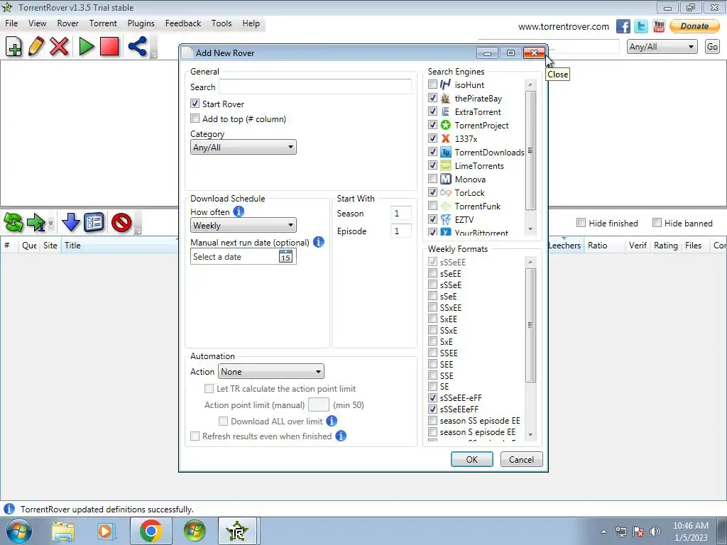Viewport: 727px width, 545px height.
Task: Click the green refresh arrows icon
Action: 13,223
